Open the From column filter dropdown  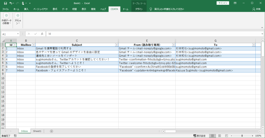click(174, 45)
